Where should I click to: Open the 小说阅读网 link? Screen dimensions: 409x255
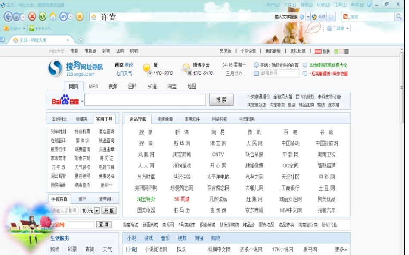point(156,249)
